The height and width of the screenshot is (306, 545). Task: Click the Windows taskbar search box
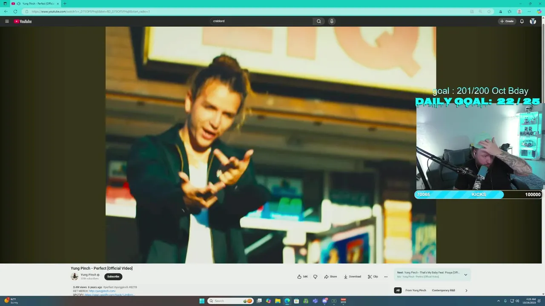coord(230,301)
